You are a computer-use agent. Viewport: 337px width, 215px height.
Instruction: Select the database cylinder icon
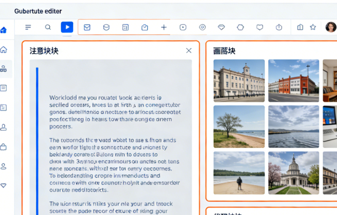(x=107, y=27)
